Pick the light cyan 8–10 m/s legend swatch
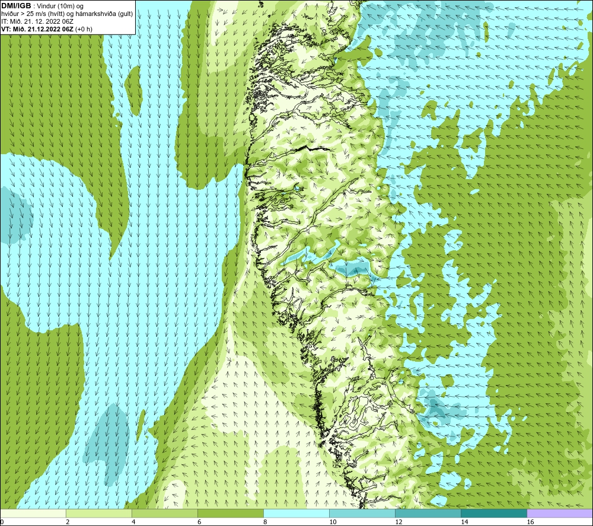Image resolution: width=593 pixels, height=526 pixels. [x=296, y=513]
